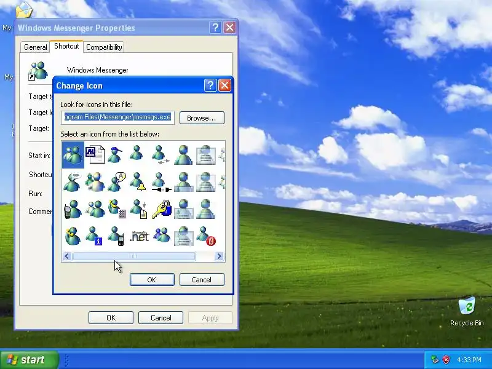Screen dimensions: 492x369
Task: Click the Browse... button
Action: pos(202,118)
